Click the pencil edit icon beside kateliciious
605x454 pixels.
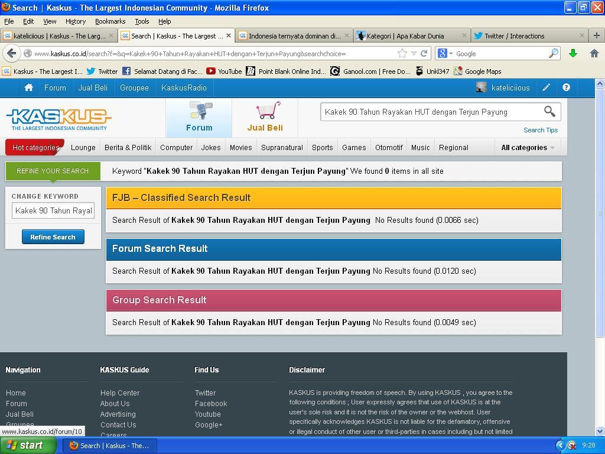(546, 87)
